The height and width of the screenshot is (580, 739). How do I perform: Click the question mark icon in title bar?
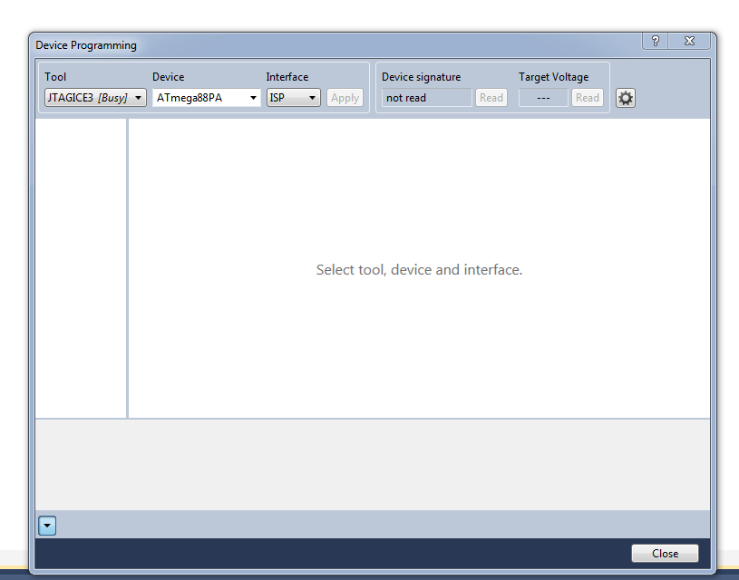655,40
